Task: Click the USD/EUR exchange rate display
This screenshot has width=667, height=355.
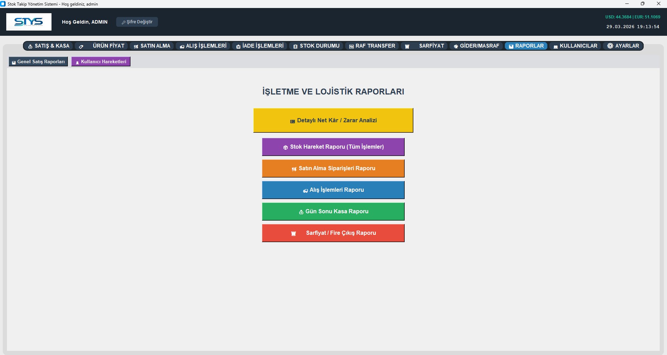Action: click(632, 17)
